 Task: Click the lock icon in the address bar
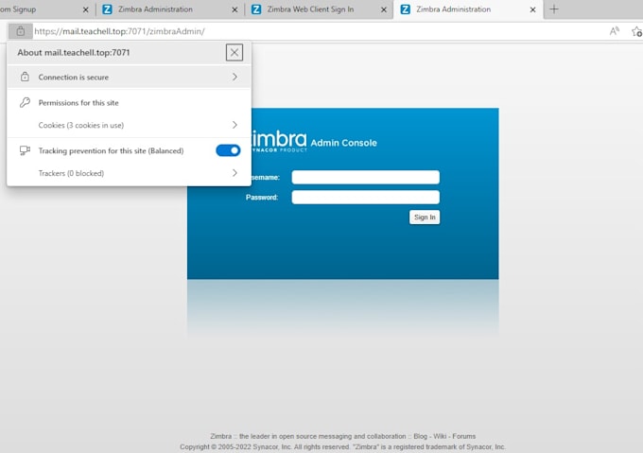tap(21, 31)
